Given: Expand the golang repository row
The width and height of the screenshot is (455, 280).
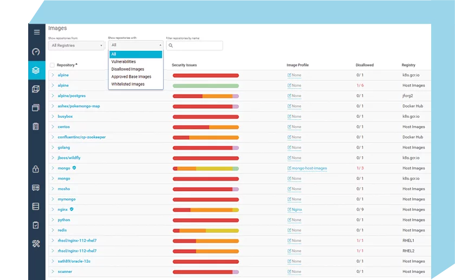Looking at the screenshot, I should click(53, 148).
